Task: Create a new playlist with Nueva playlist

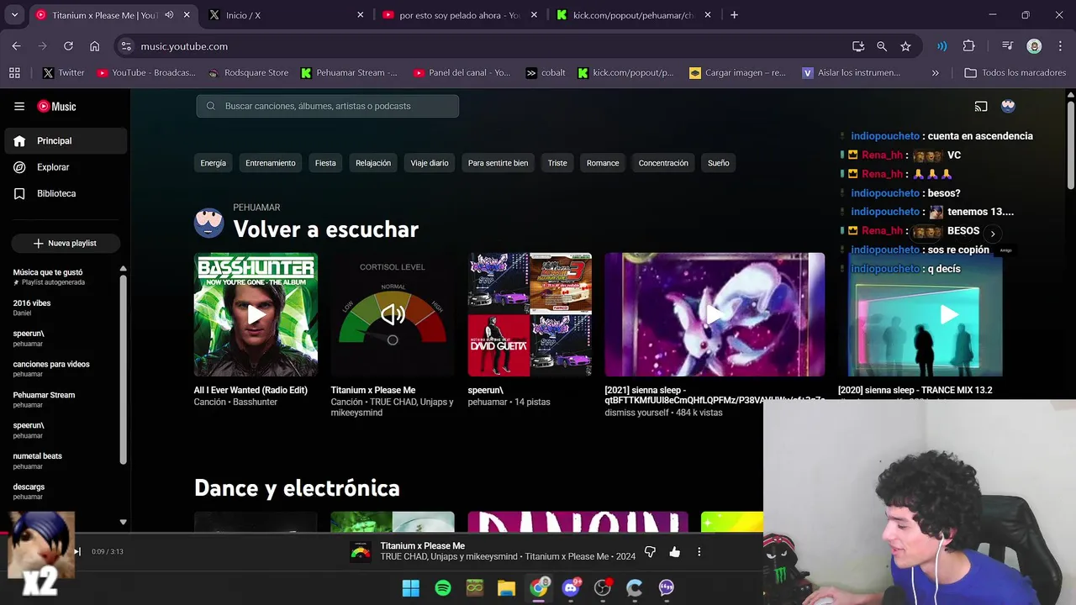Action: pyautogui.click(x=66, y=243)
